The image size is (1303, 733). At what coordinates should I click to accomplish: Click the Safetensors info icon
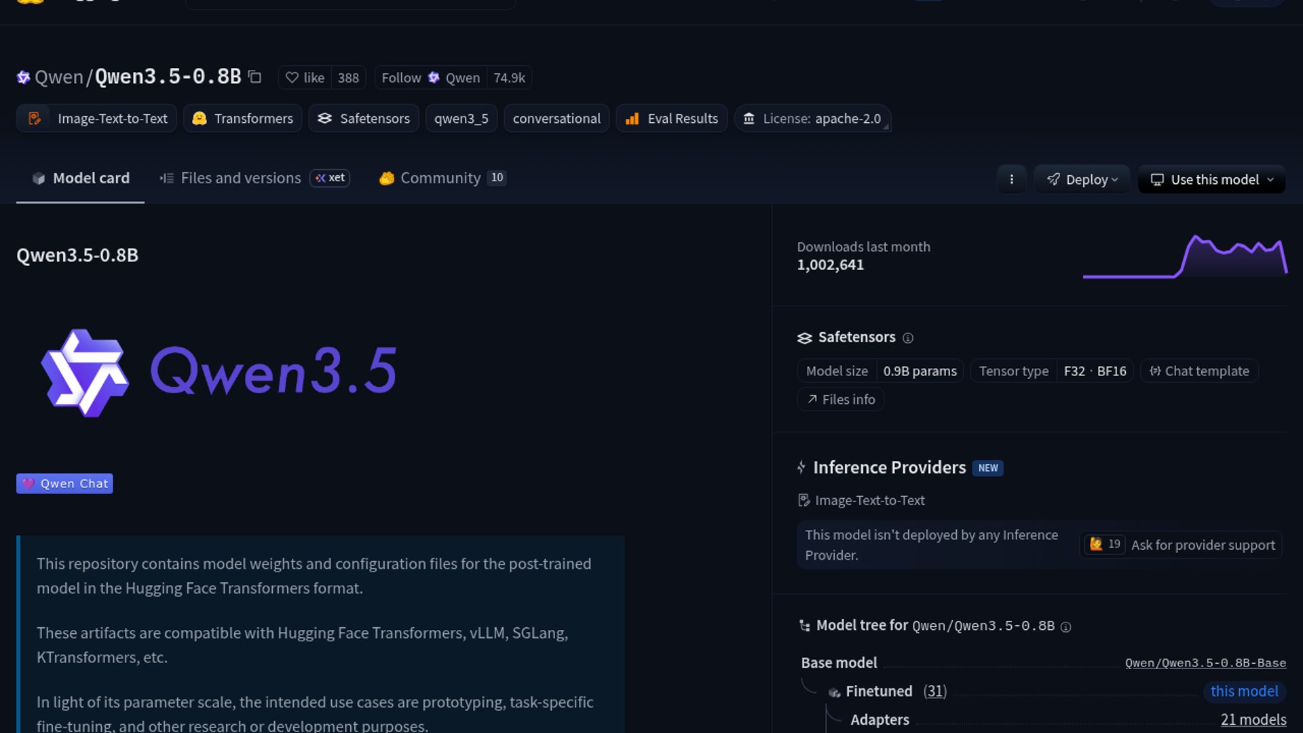[908, 338]
